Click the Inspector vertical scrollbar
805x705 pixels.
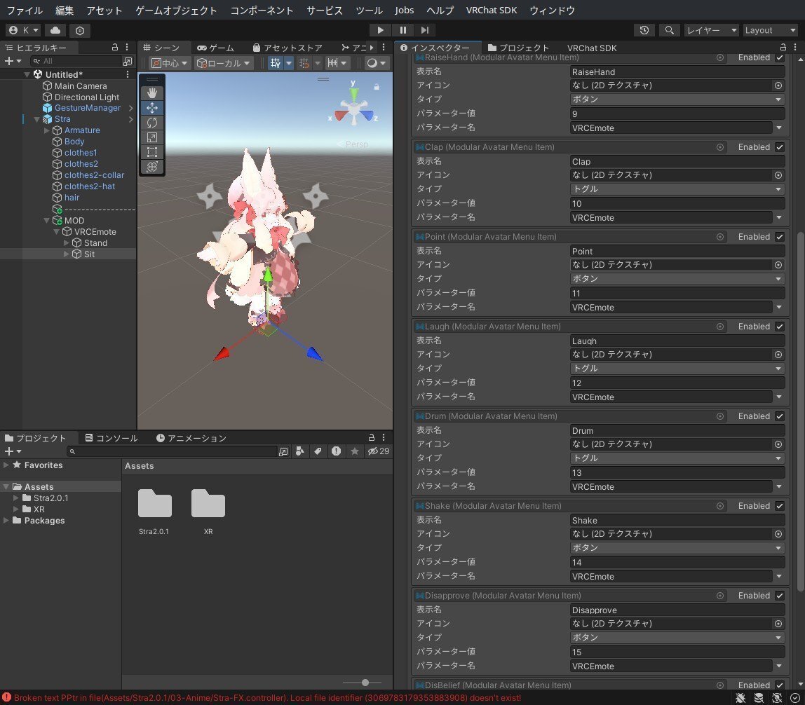(x=800, y=411)
